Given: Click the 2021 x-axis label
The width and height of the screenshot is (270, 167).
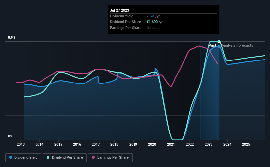Looking at the screenshot, I should pyautogui.click(x=171, y=144).
